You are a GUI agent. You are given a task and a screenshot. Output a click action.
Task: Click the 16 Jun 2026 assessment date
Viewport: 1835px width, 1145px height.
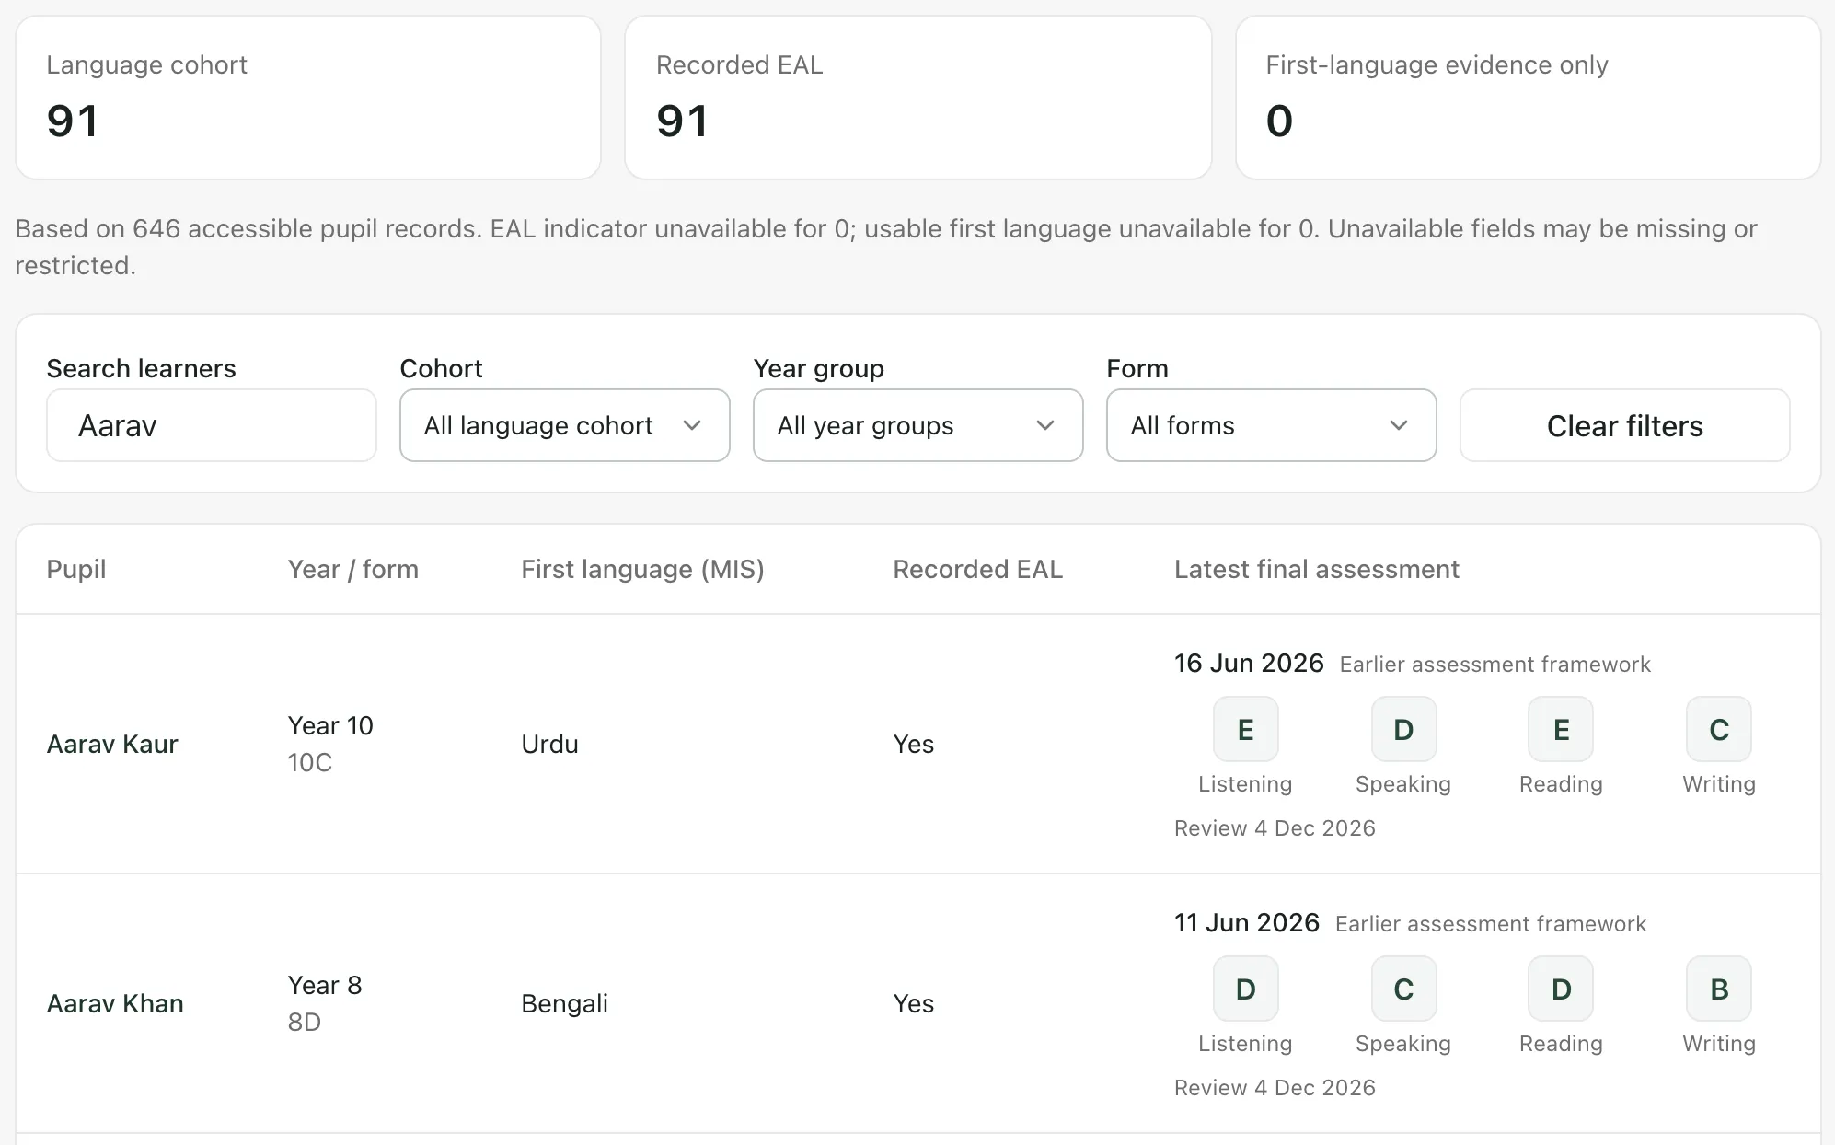1249,663
